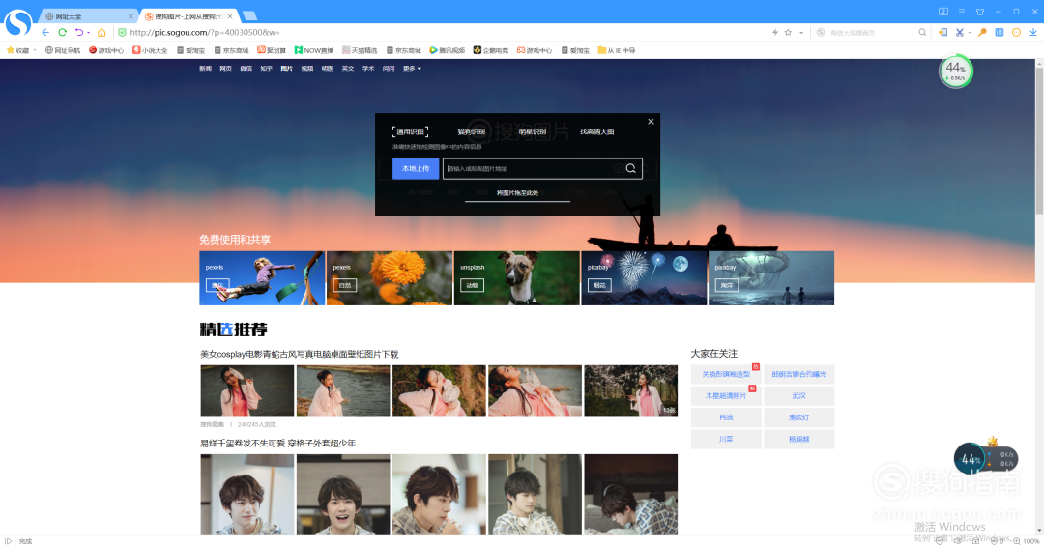The width and height of the screenshot is (1044, 547).
Task: Expand the undo-close history dropdown arrow
Action: click(90, 32)
